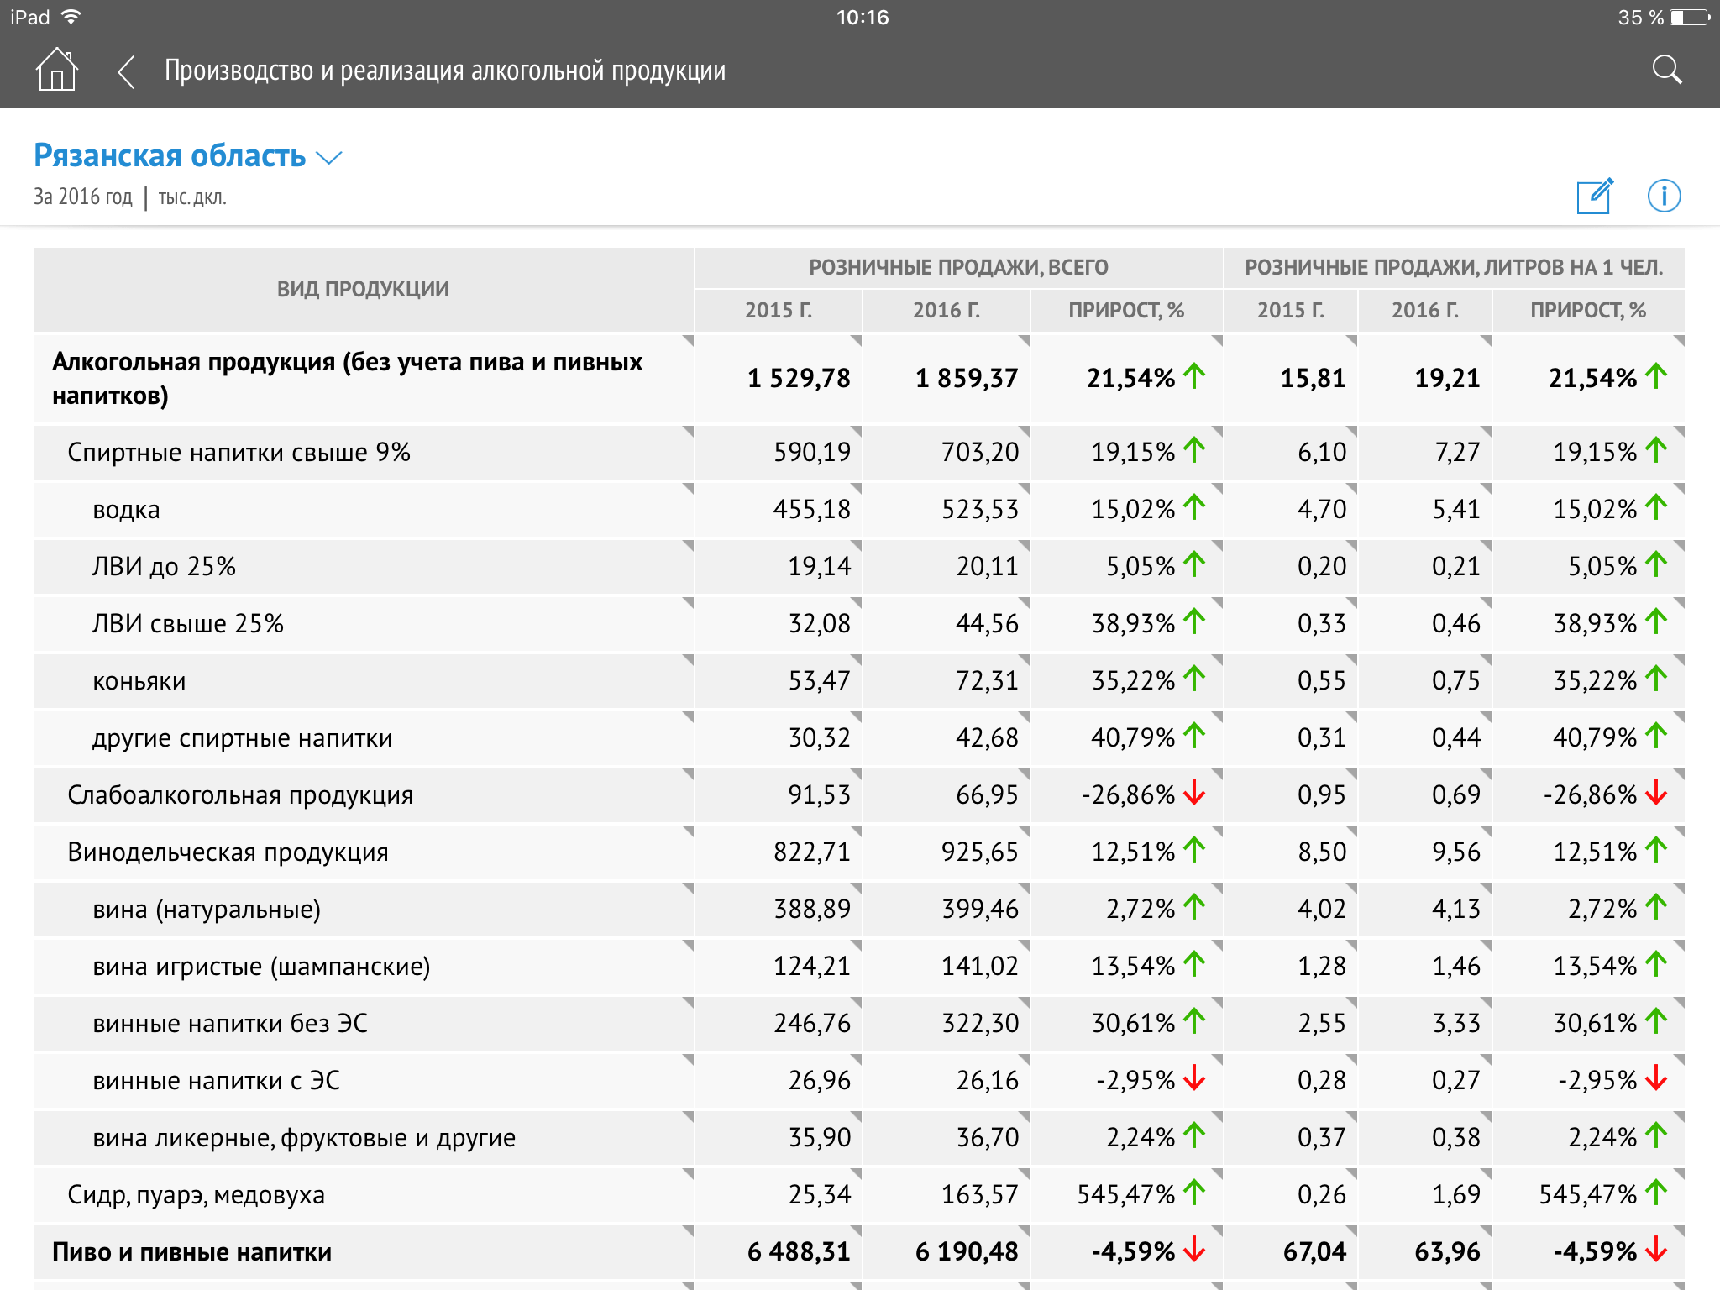Viewport: 1720px width, 1290px height.
Task: Change period За 2016 год
Action: [82, 197]
